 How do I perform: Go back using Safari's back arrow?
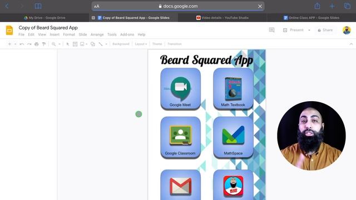pyautogui.click(x=7, y=6)
